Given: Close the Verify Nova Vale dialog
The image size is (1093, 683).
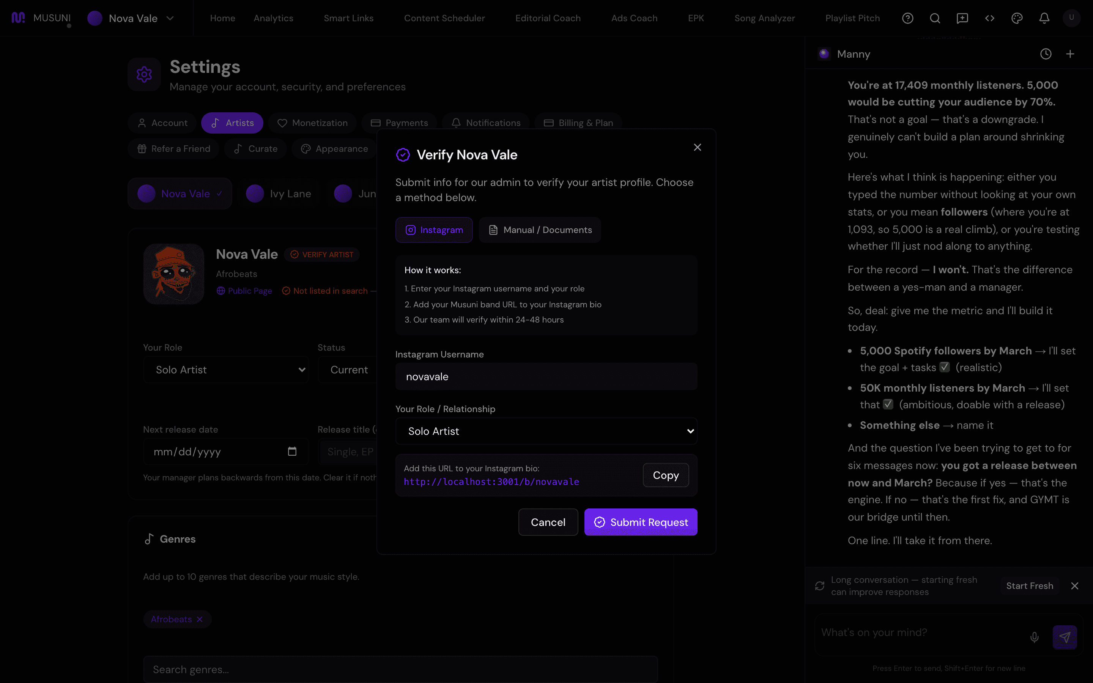Looking at the screenshot, I should point(697,147).
